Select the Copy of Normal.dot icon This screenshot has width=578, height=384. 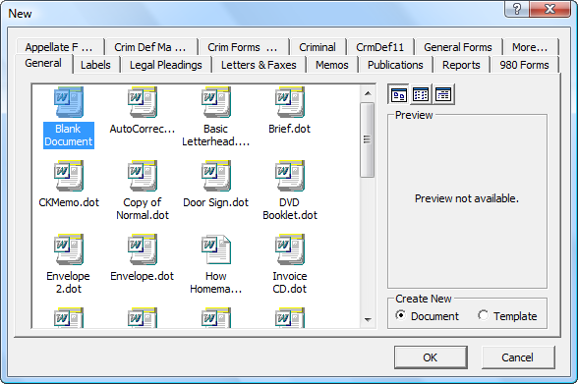pyautogui.click(x=143, y=176)
